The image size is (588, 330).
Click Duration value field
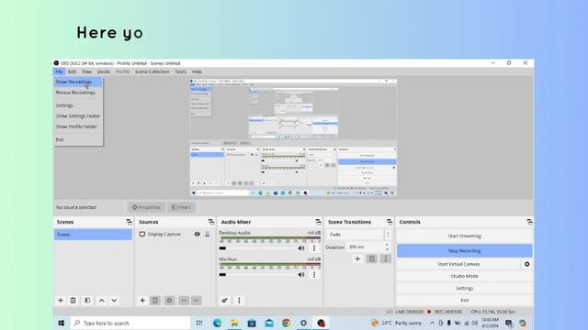(x=366, y=247)
